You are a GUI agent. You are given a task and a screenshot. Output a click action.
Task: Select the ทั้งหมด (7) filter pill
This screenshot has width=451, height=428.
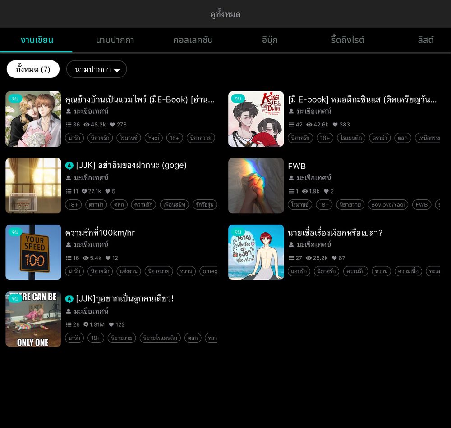tap(33, 69)
